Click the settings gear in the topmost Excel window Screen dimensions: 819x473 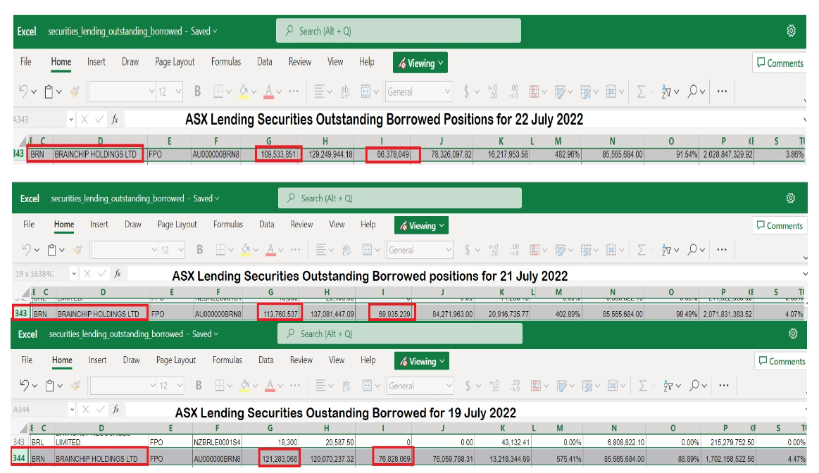point(791,31)
